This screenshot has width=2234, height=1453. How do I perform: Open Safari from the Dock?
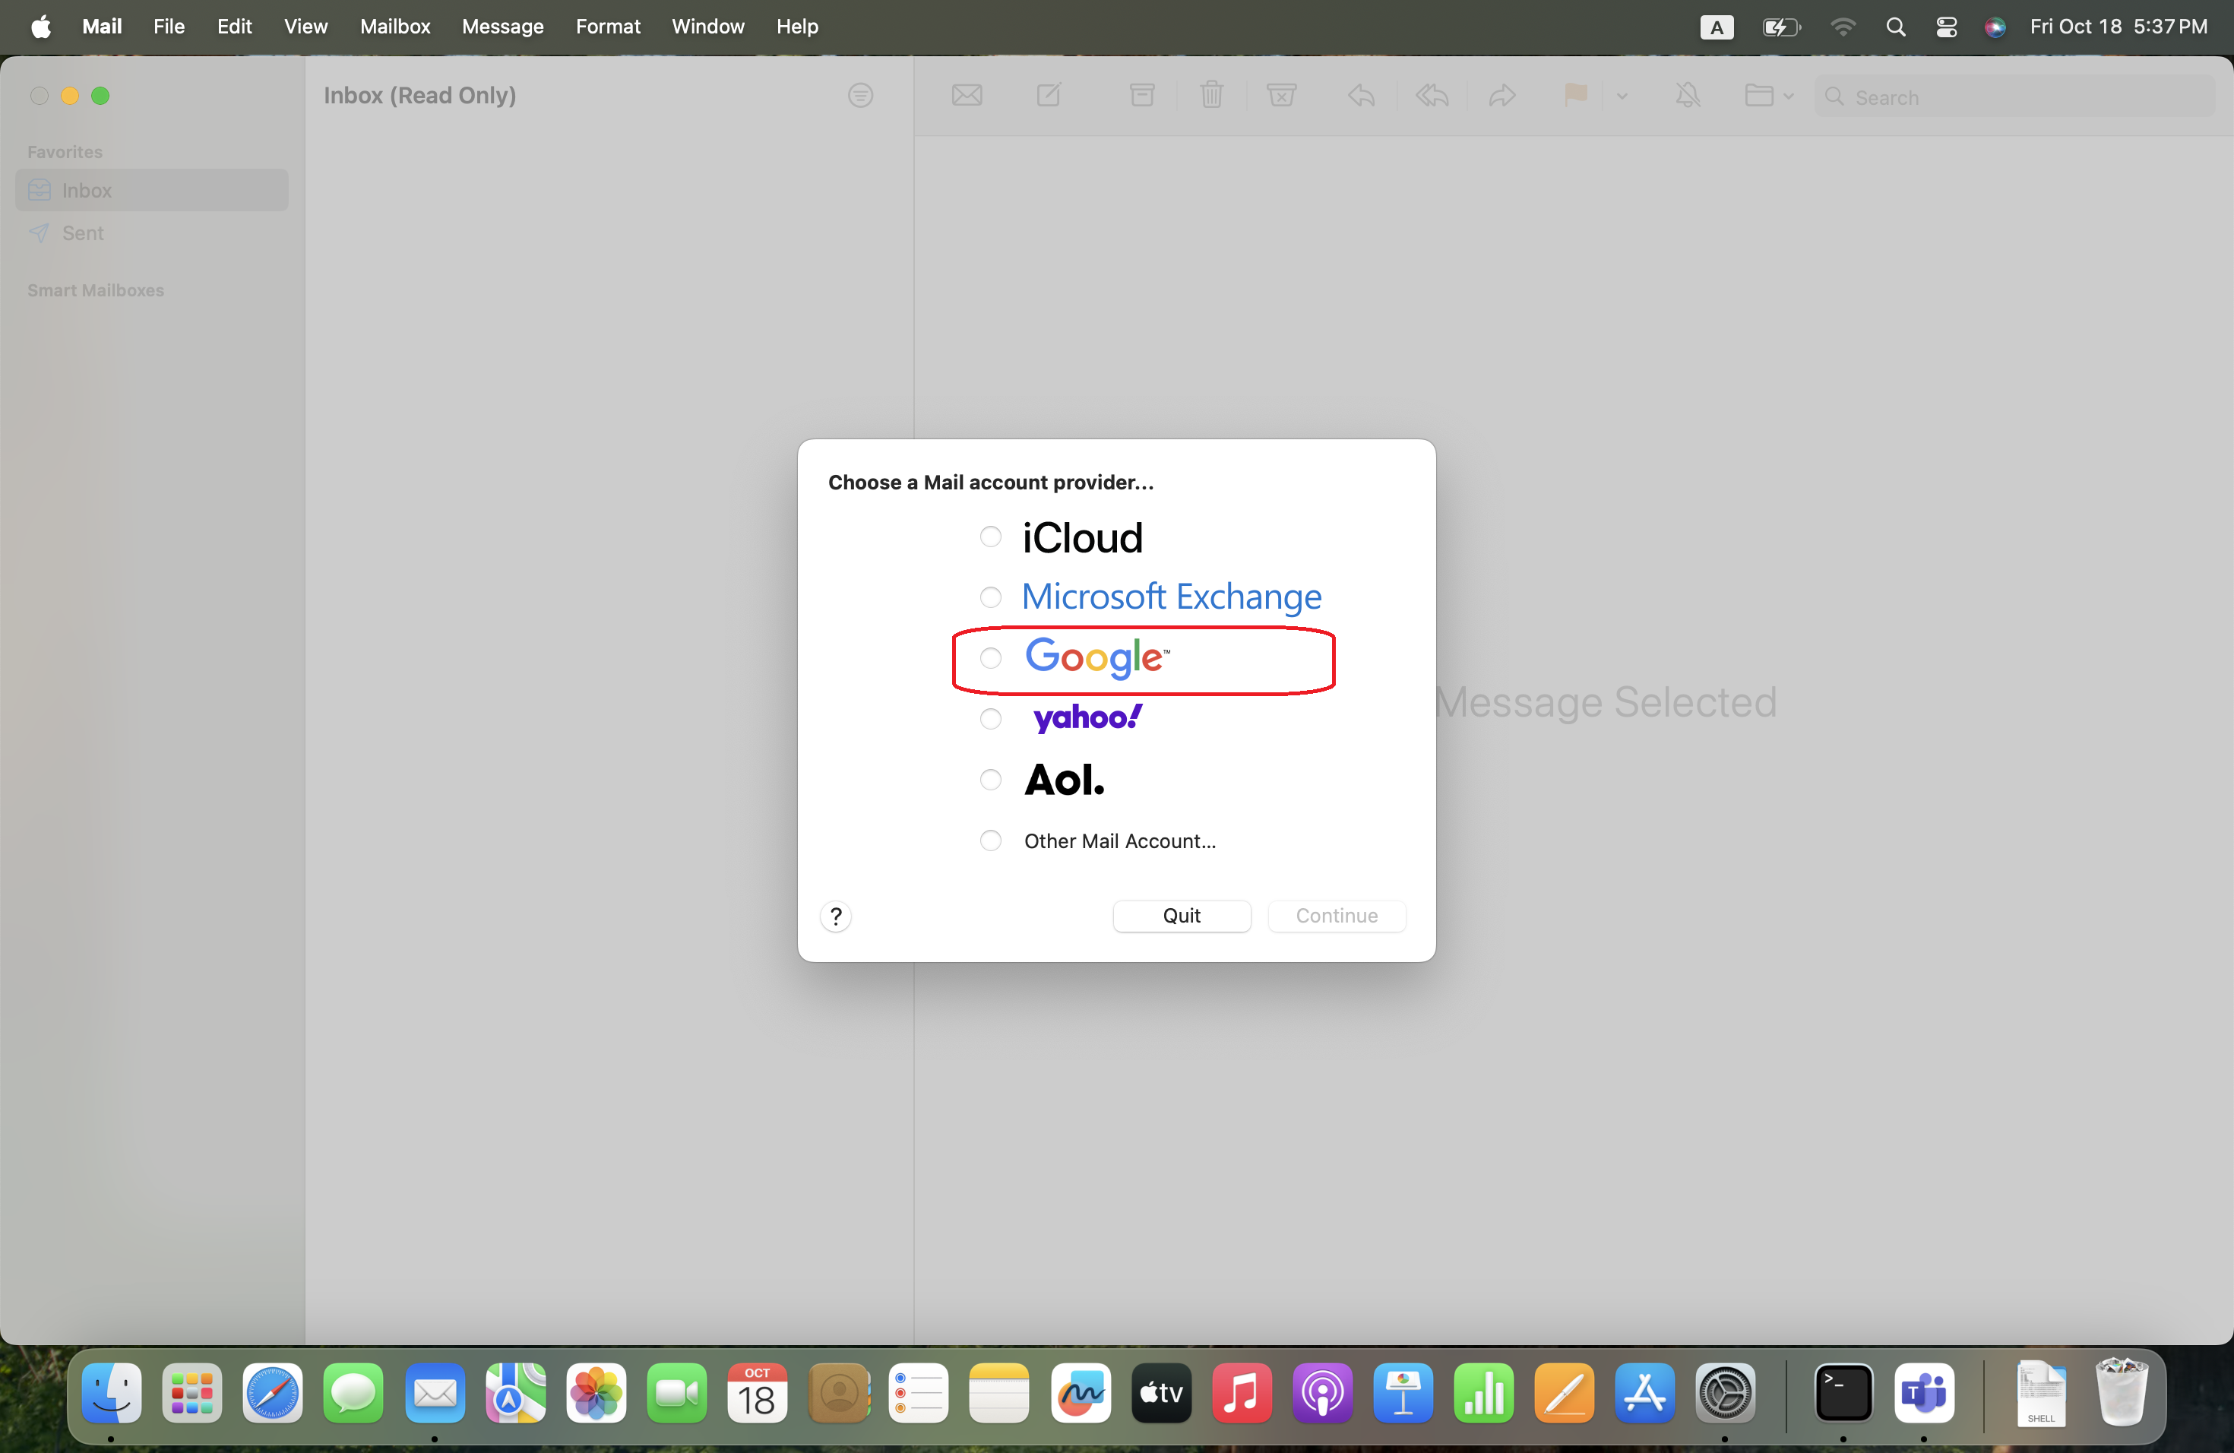(272, 1393)
